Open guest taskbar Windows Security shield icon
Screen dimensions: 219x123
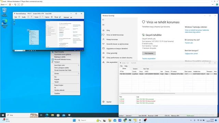(x=69, y=115)
